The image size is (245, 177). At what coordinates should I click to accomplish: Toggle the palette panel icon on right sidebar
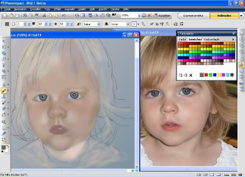241,65
